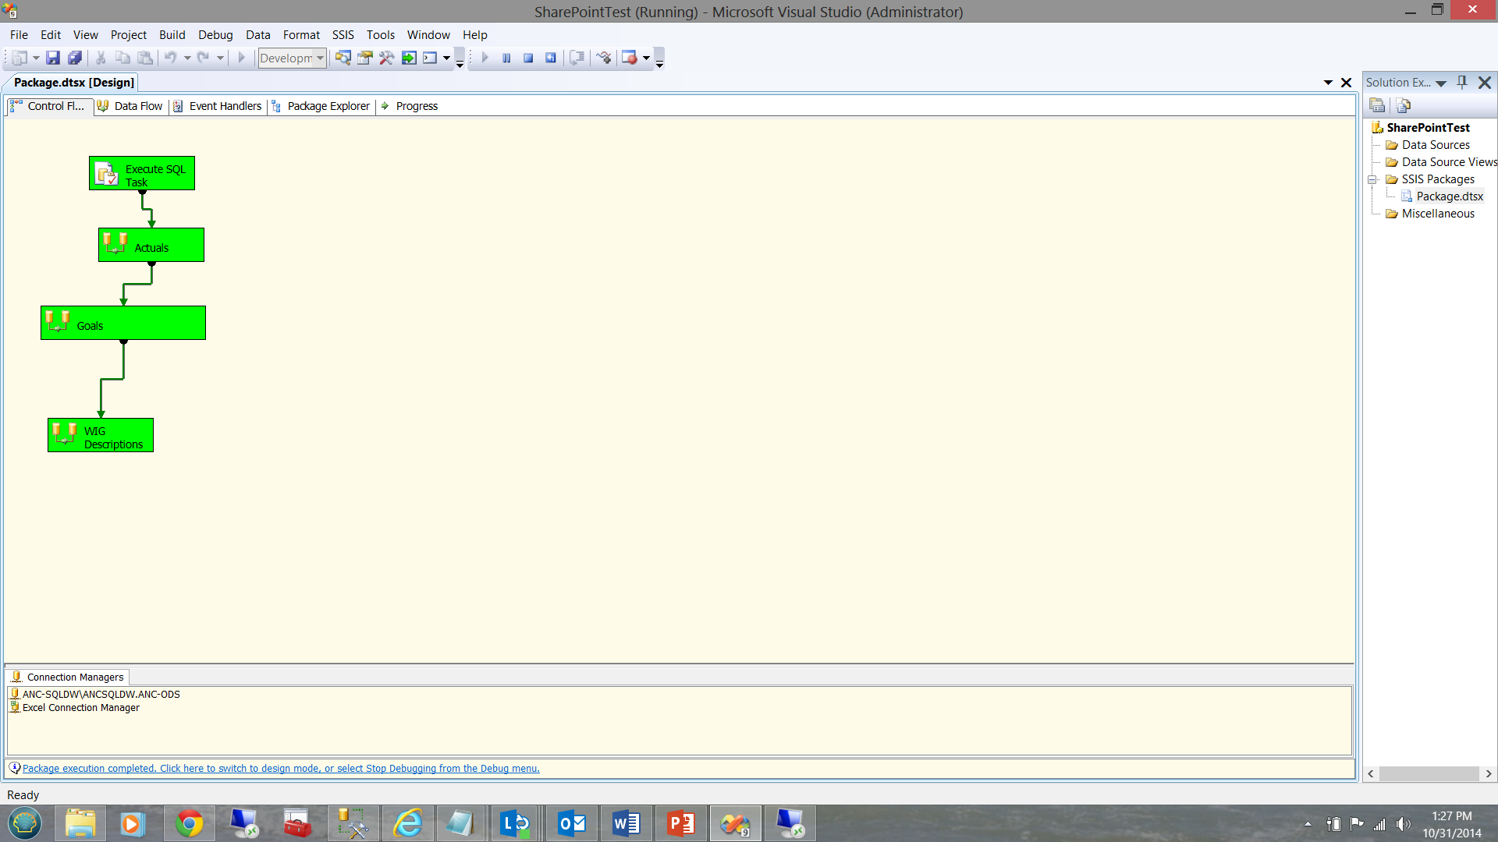Click Properties icon in Solution Explorer
Viewport: 1498px width, 842px height.
[1377, 105]
